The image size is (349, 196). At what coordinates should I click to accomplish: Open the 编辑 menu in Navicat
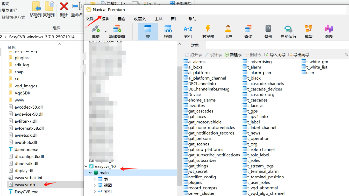tap(105, 19)
